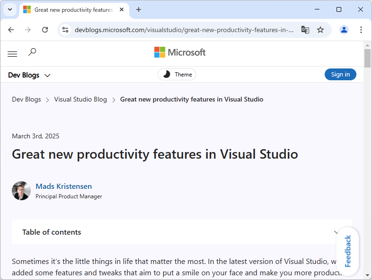Open Chrome three-dot menu

click(x=361, y=30)
